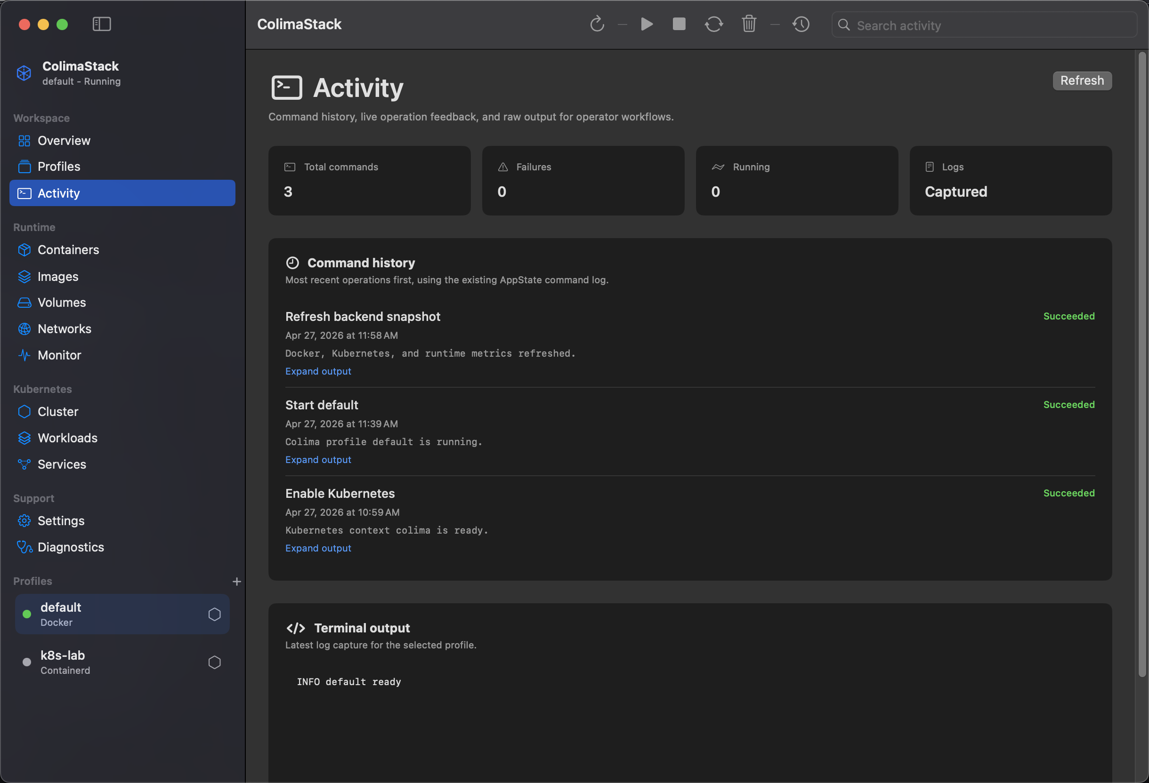This screenshot has width=1149, height=783.
Task: Click the Failures stat card
Action: [583, 181]
